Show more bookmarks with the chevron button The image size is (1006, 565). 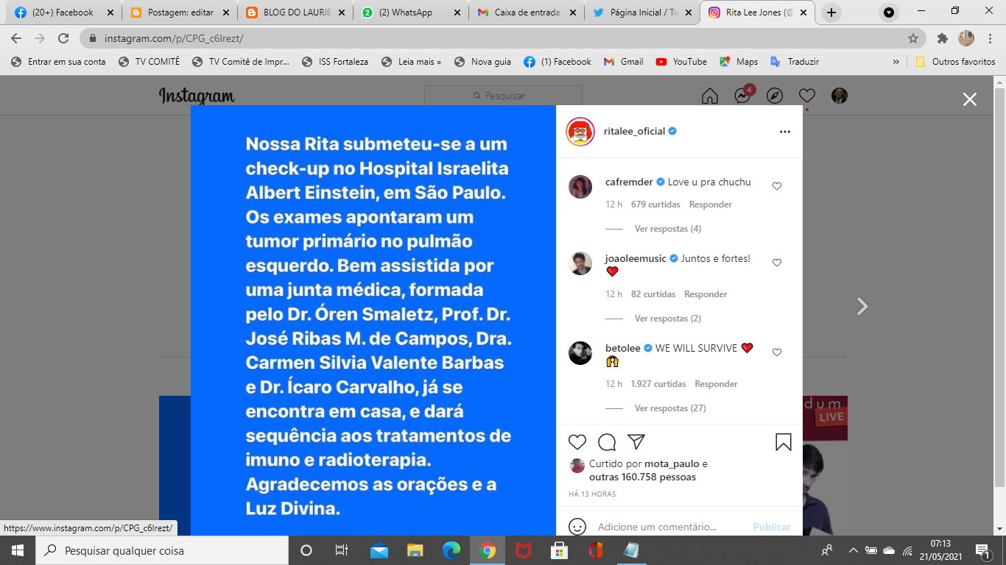(896, 62)
